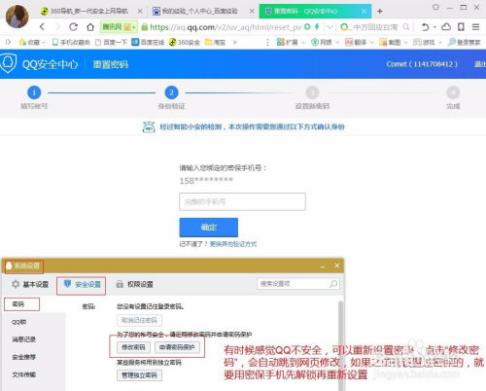Show more bookmarks with the chevron arrow
This screenshot has width=486, height=391.
[x=235, y=42]
